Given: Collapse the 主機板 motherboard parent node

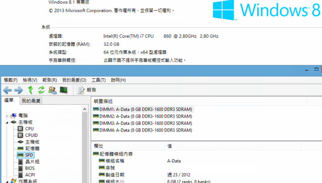Looking at the screenshot, I should coord(7,123).
